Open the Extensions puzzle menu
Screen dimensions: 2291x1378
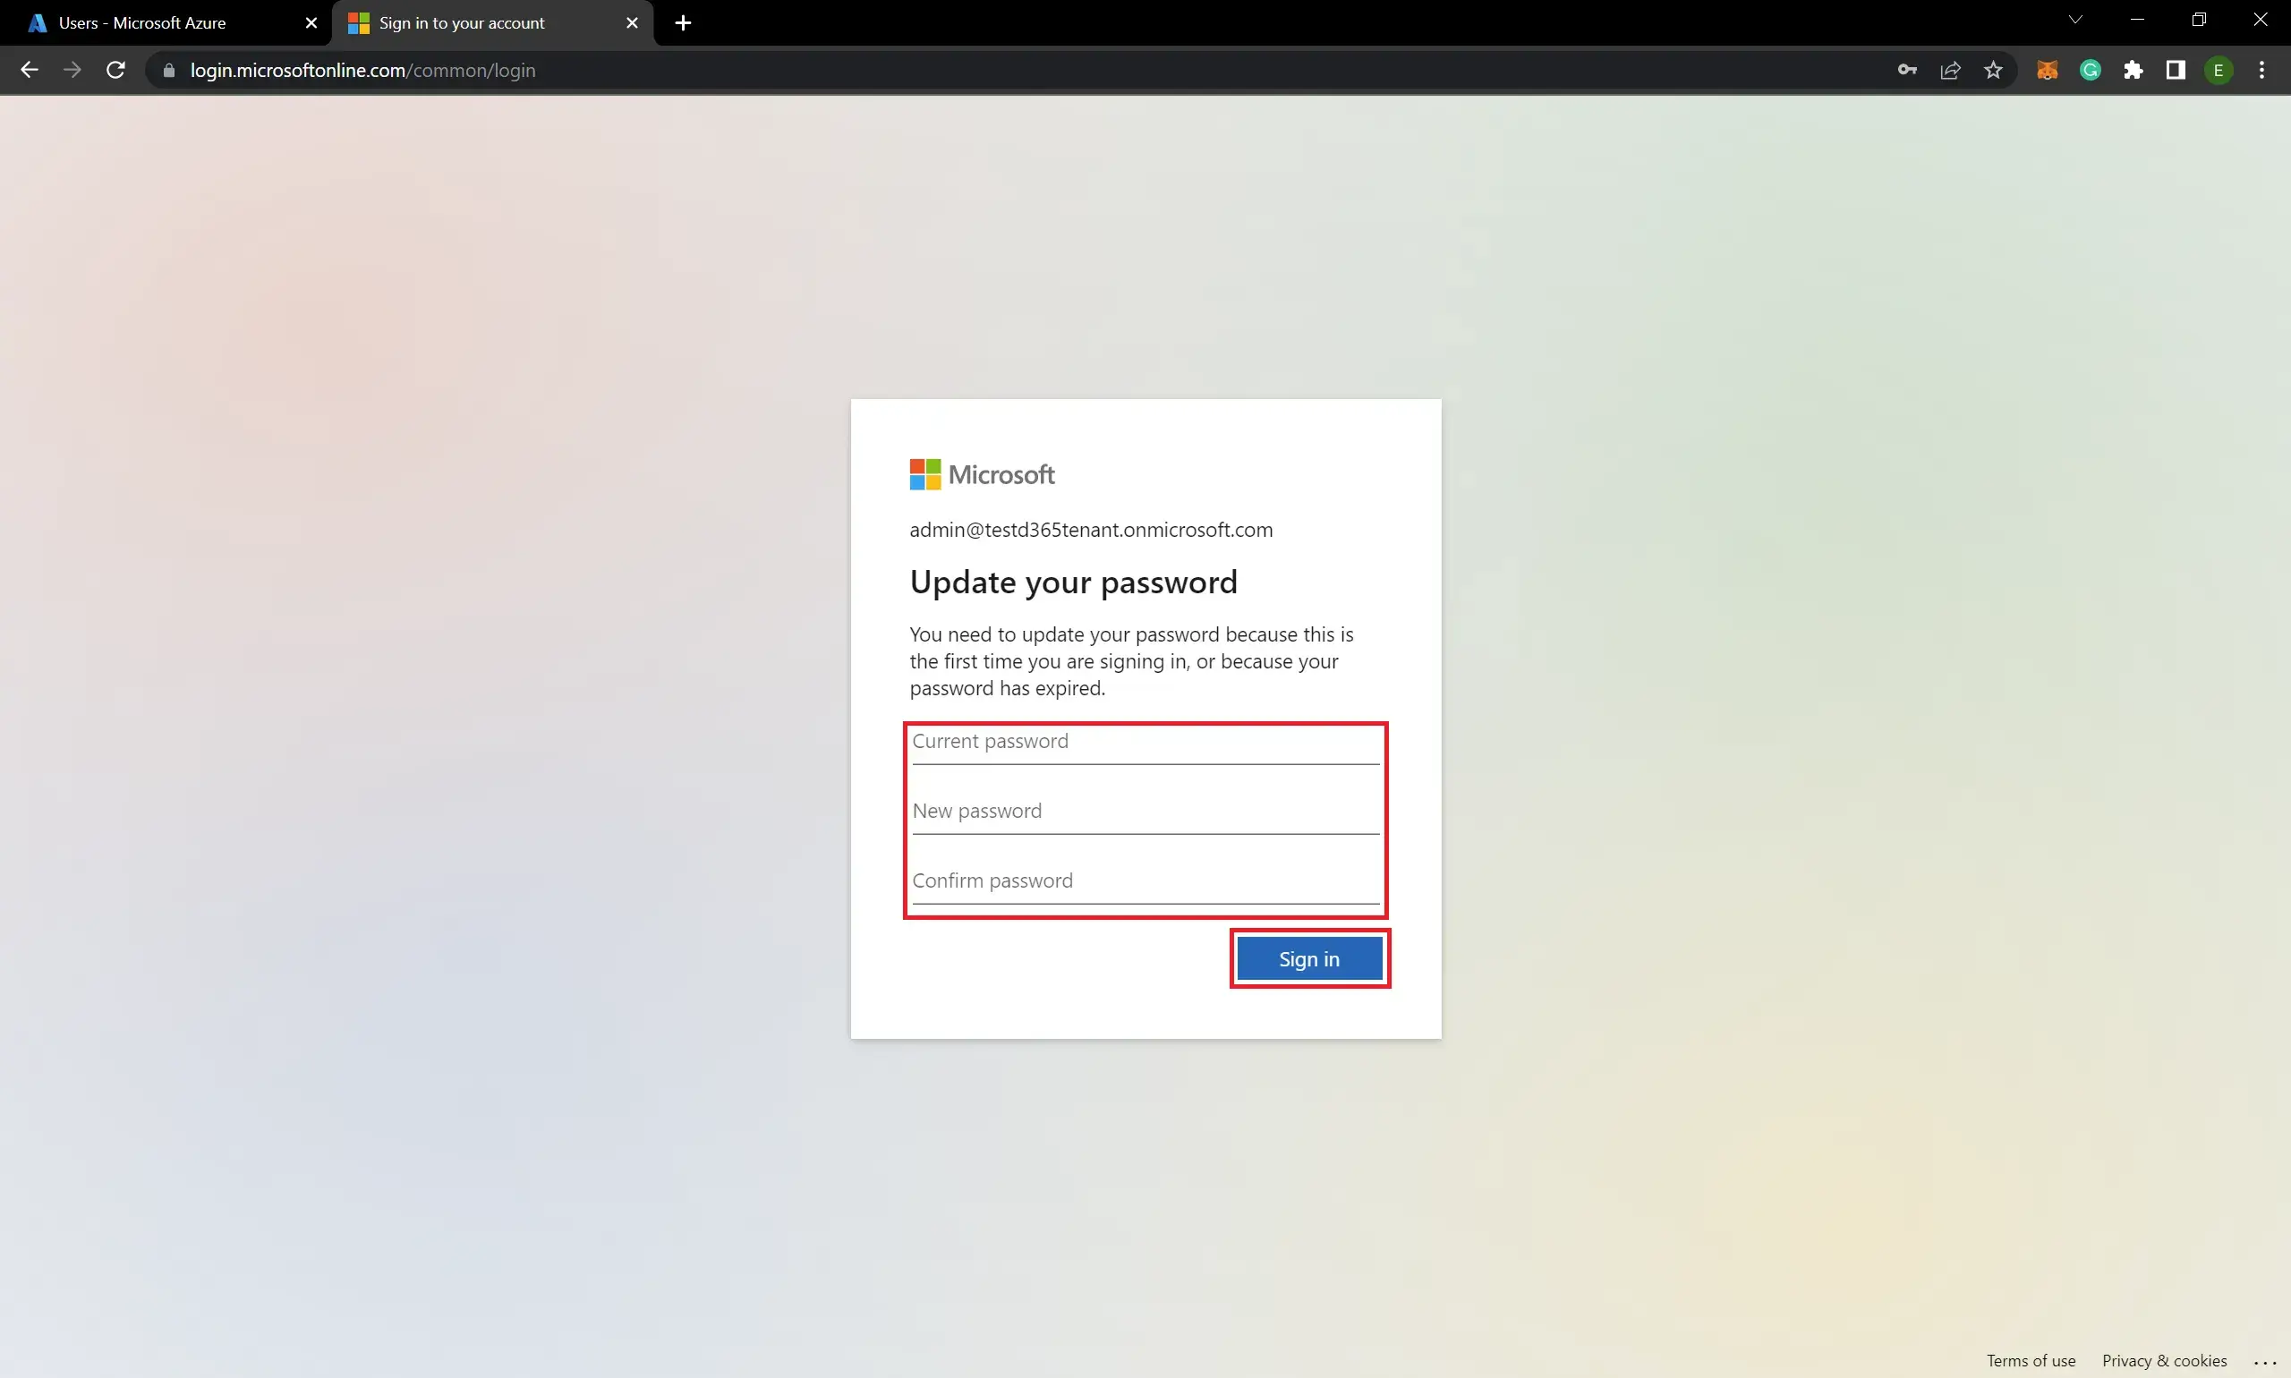(x=2133, y=71)
